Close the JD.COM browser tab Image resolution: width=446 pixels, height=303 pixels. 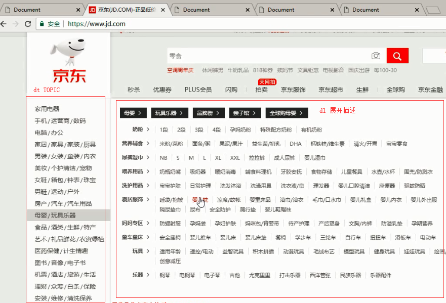(163, 10)
